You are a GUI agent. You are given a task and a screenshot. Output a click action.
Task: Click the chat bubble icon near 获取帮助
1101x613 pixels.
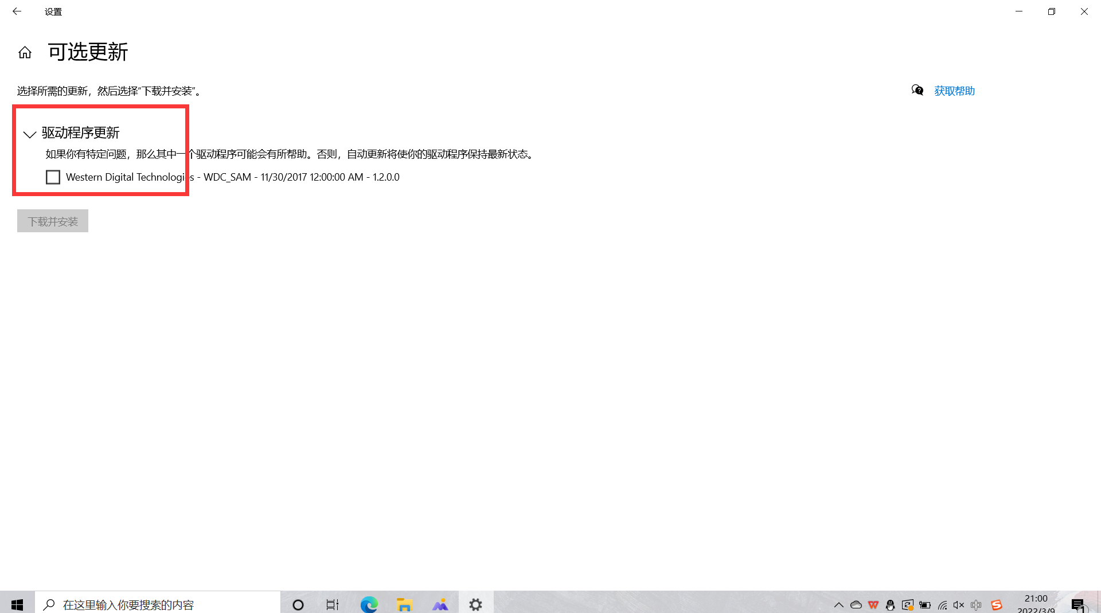point(917,91)
